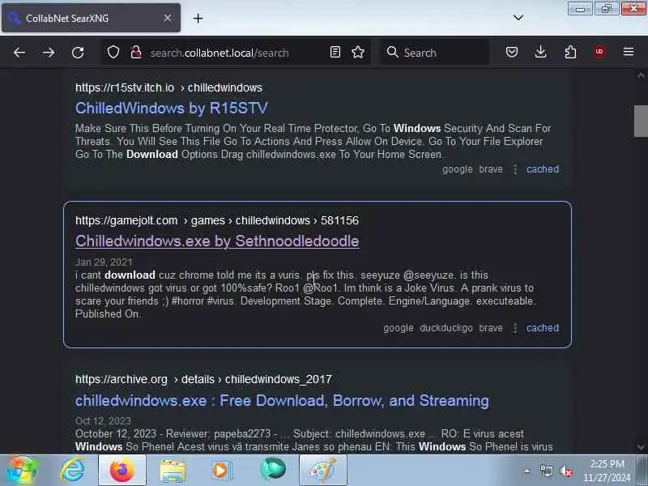The image size is (648, 486).
Task: Launch Internet Explorer from the taskbar
Action: click(72, 471)
